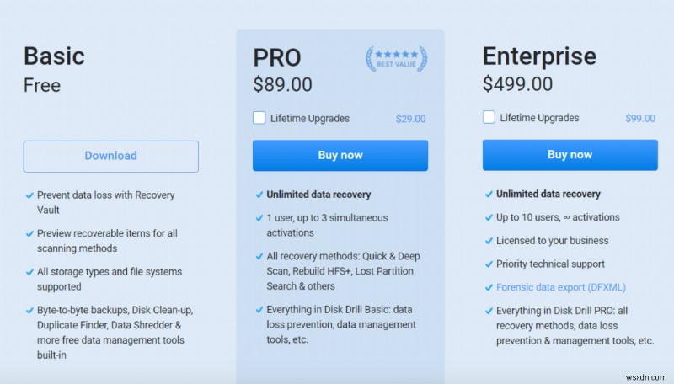Open the Forensic data export (DFXML) link
This screenshot has width=674, height=384.
561,287
